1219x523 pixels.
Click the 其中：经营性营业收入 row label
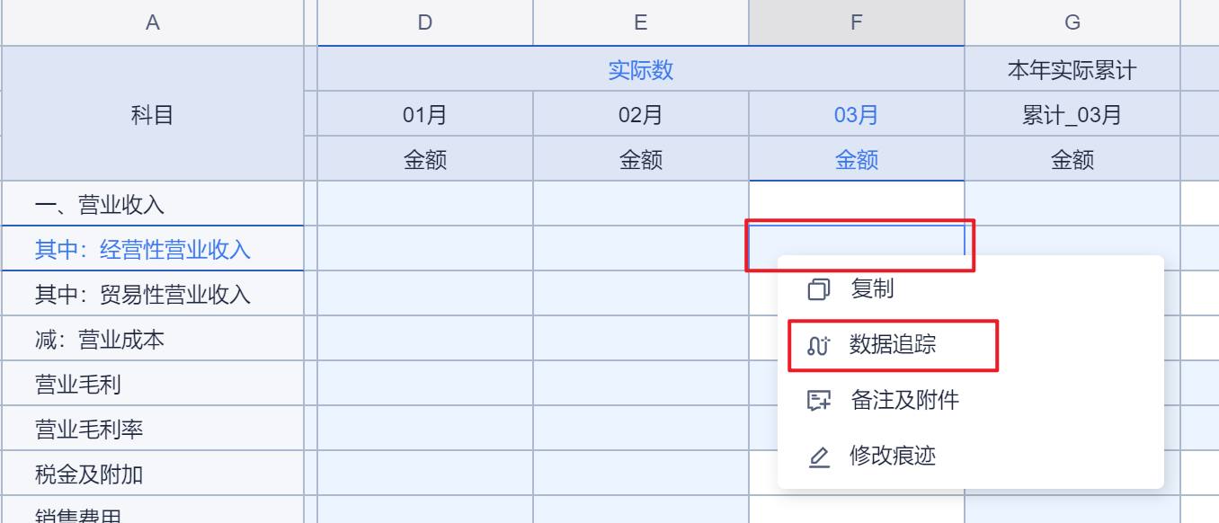(x=143, y=249)
